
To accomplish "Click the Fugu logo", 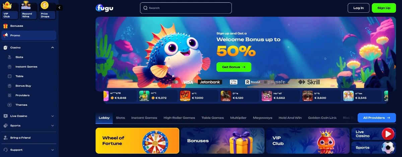I will click(x=105, y=8).
